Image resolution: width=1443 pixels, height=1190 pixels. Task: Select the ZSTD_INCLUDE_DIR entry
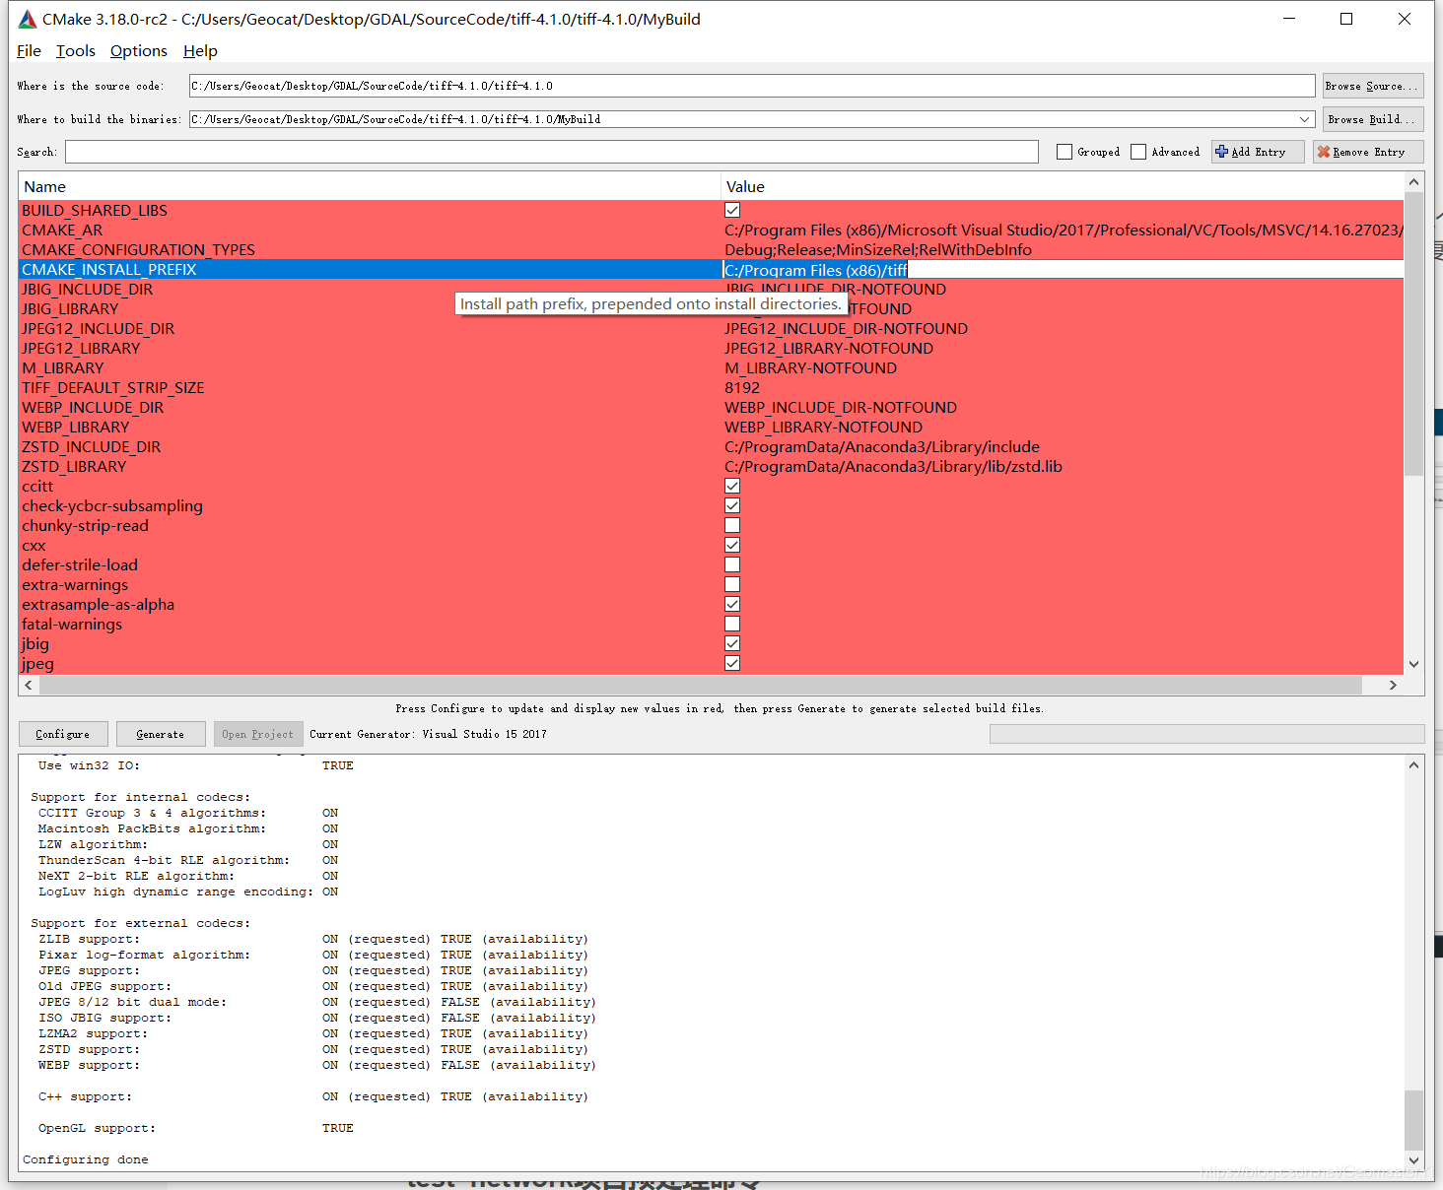click(92, 447)
